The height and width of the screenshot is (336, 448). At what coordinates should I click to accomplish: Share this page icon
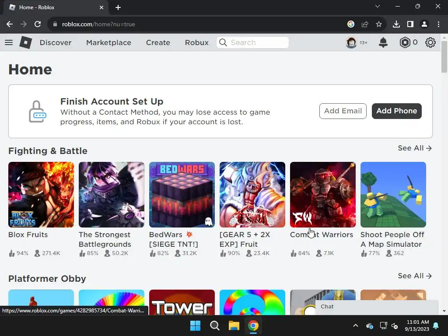click(x=365, y=24)
